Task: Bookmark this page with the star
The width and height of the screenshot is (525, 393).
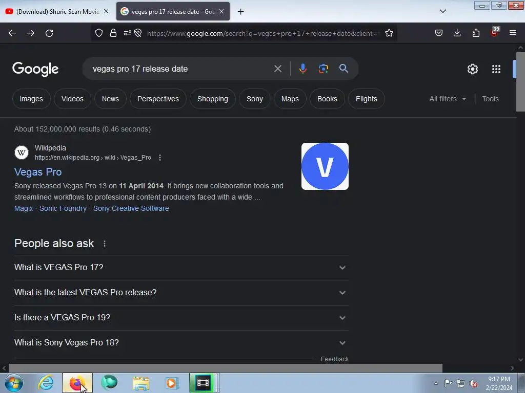Action: click(389, 33)
